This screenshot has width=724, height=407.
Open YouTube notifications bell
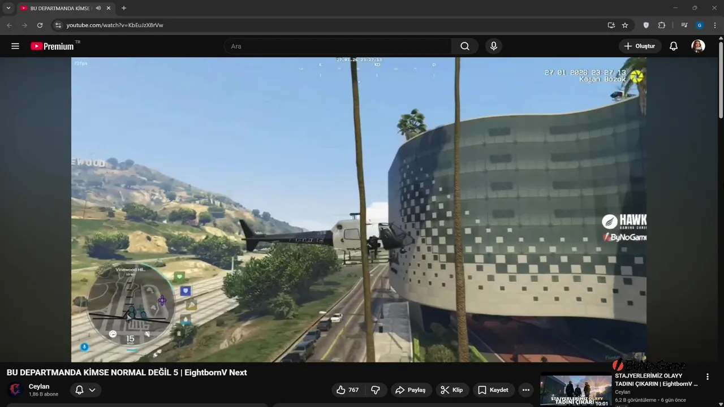pos(674,46)
